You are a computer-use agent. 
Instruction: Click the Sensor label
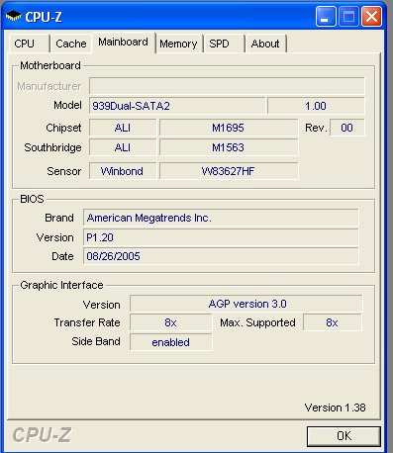[x=64, y=171]
